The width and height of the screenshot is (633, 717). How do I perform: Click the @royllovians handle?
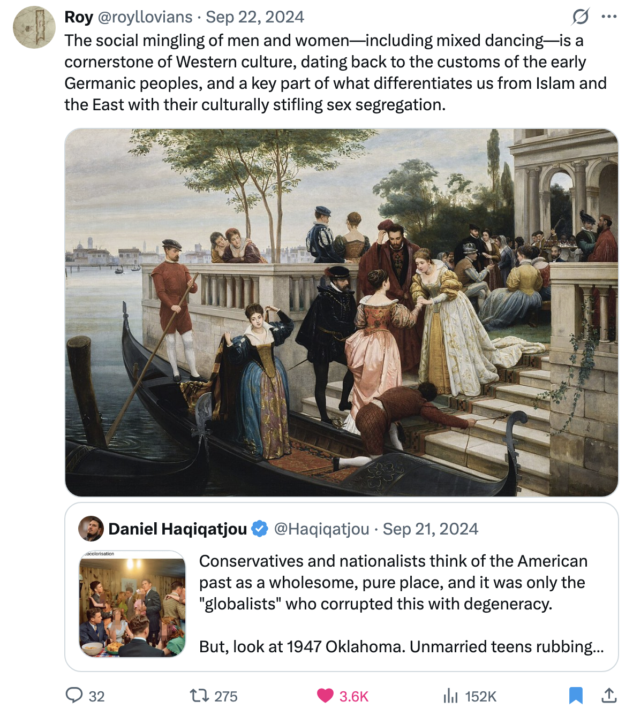pyautogui.click(x=145, y=17)
